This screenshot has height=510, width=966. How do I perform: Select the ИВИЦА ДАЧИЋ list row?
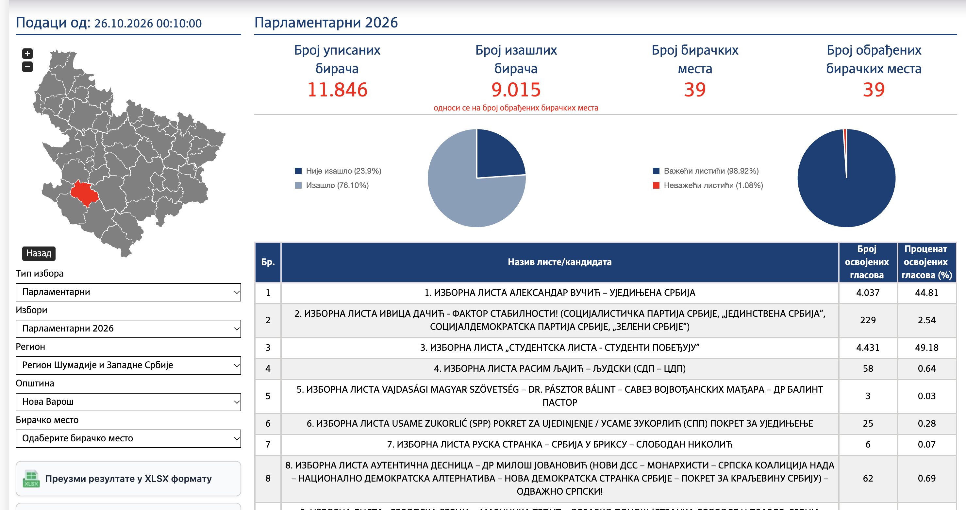coord(606,320)
